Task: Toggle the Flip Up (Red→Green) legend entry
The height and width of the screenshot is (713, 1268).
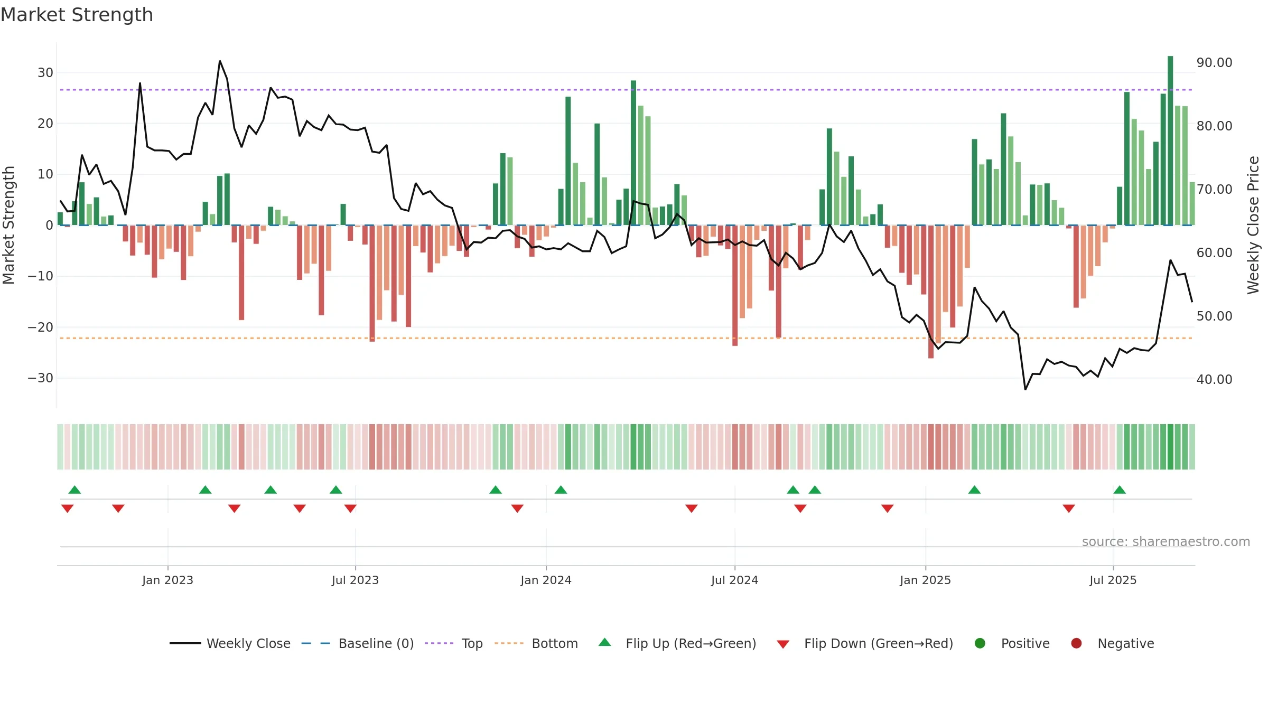Action: coord(677,643)
